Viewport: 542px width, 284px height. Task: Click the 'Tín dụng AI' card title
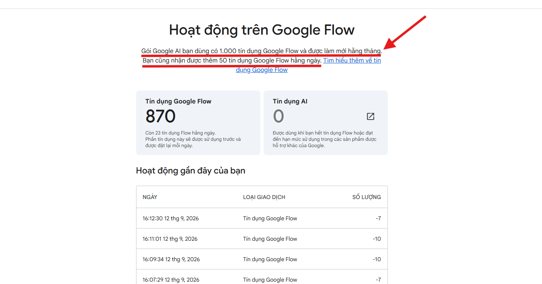pyautogui.click(x=290, y=101)
